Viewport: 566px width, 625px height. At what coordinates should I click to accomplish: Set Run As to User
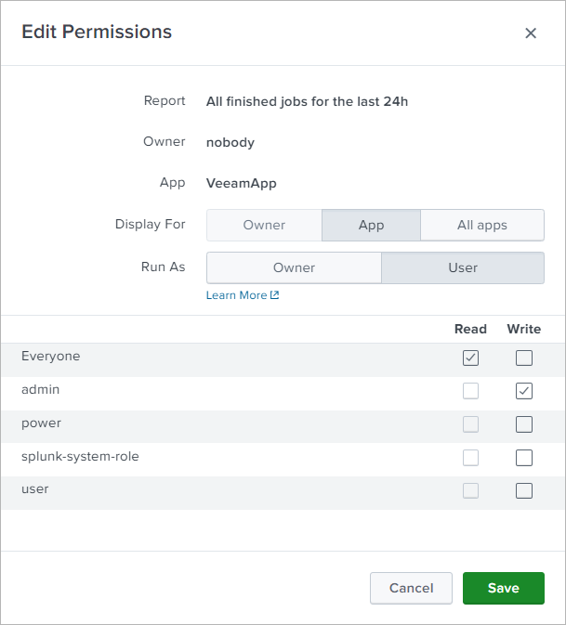click(x=463, y=267)
